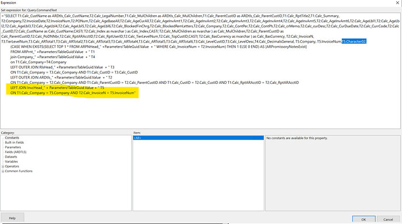Click the CASE WHEN EXISTS line
This screenshot has width=402, height=224.
pos(158,47)
